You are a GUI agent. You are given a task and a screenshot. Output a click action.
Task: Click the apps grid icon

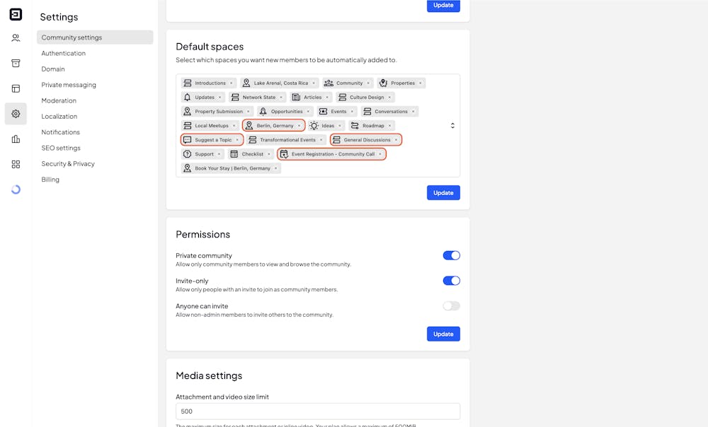pos(16,164)
